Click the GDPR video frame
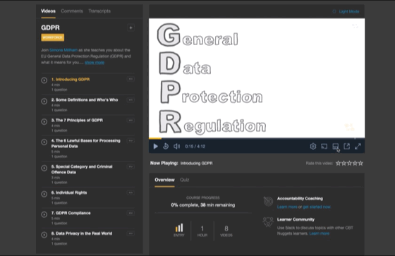This screenshot has width=395, height=256. [257, 78]
